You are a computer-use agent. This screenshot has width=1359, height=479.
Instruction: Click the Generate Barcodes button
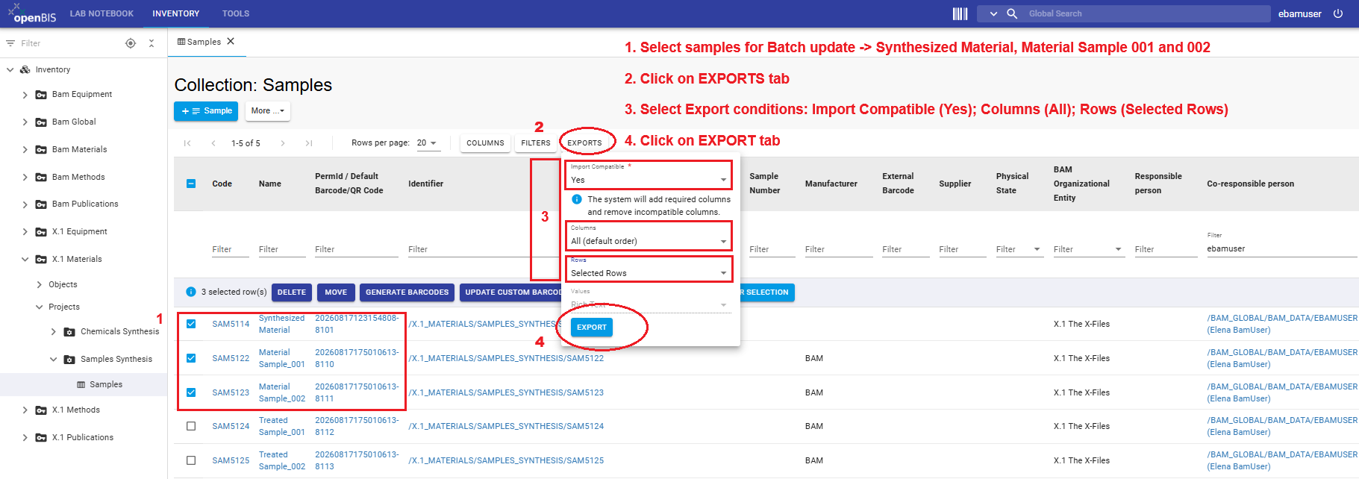click(x=407, y=292)
